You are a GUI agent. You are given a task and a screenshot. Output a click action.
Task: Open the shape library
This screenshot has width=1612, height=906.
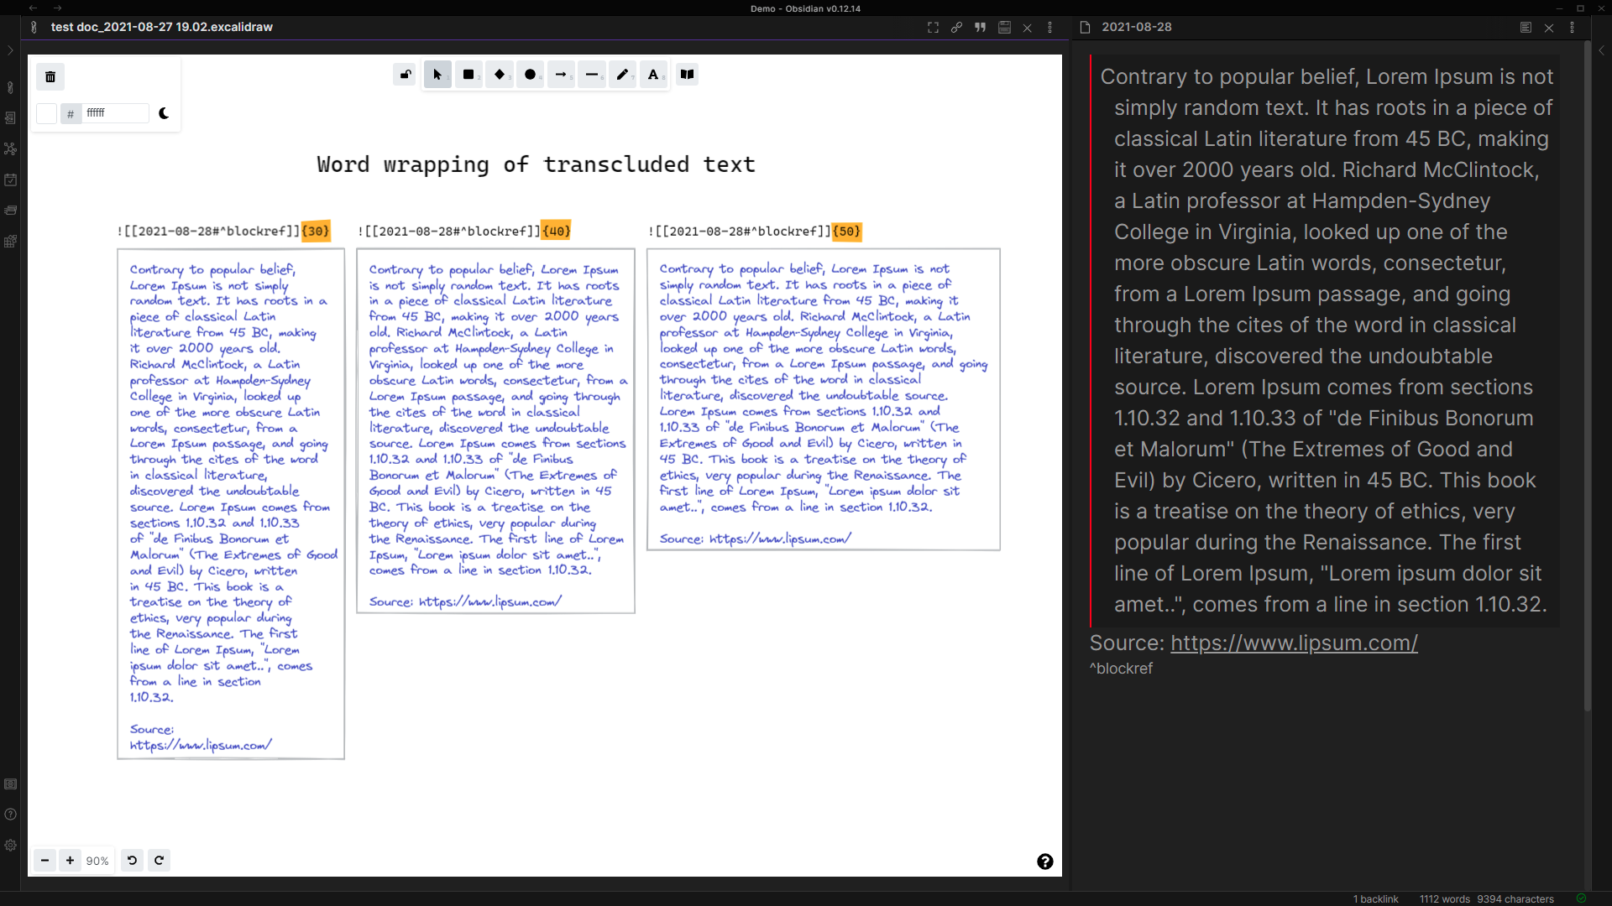[x=687, y=75]
